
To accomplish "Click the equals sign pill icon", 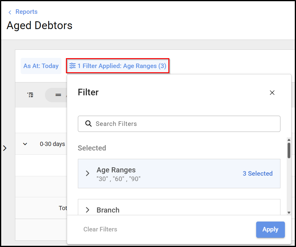I will [58, 95].
